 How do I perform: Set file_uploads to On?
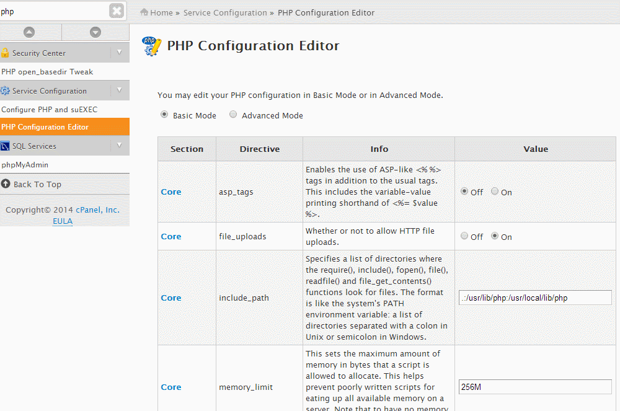495,236
